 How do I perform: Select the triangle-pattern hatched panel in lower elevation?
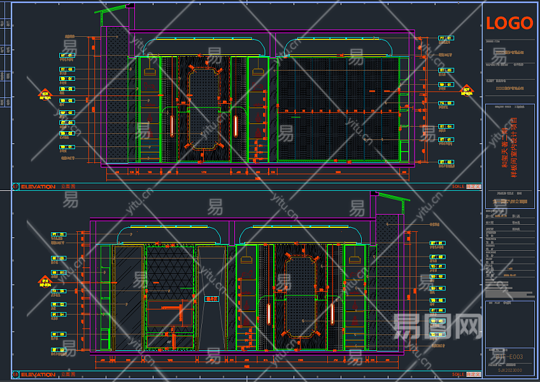click(170, 272)
